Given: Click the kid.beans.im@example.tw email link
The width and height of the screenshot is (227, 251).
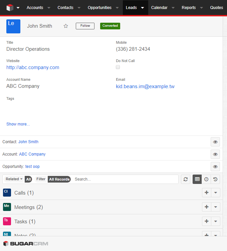Looking at the screenshot, I should coord(145,86).
